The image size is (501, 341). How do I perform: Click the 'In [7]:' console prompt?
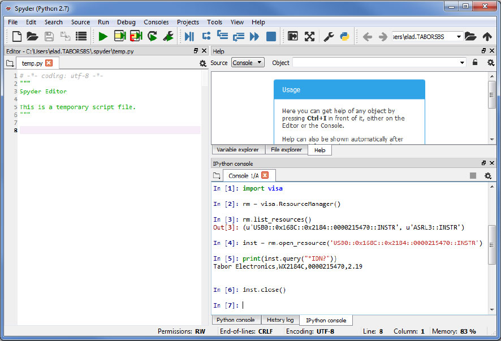(x=226, y=305)
